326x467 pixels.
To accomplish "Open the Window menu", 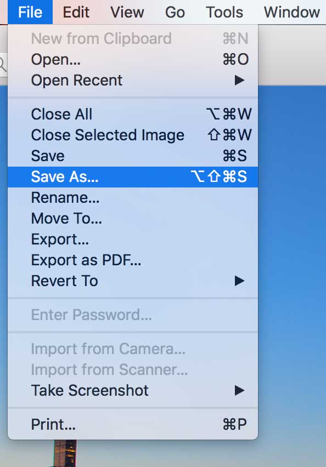I will (x=290, y=12).
